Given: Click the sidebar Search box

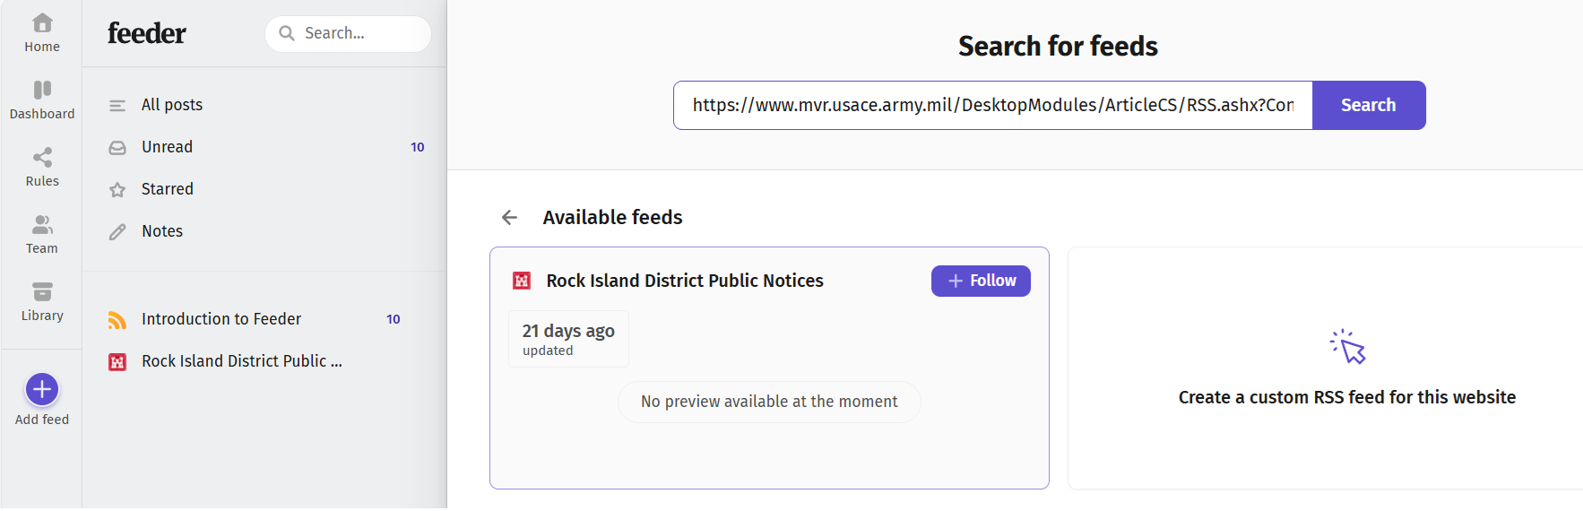Looking at the screenshot, I should coord(348,33).
